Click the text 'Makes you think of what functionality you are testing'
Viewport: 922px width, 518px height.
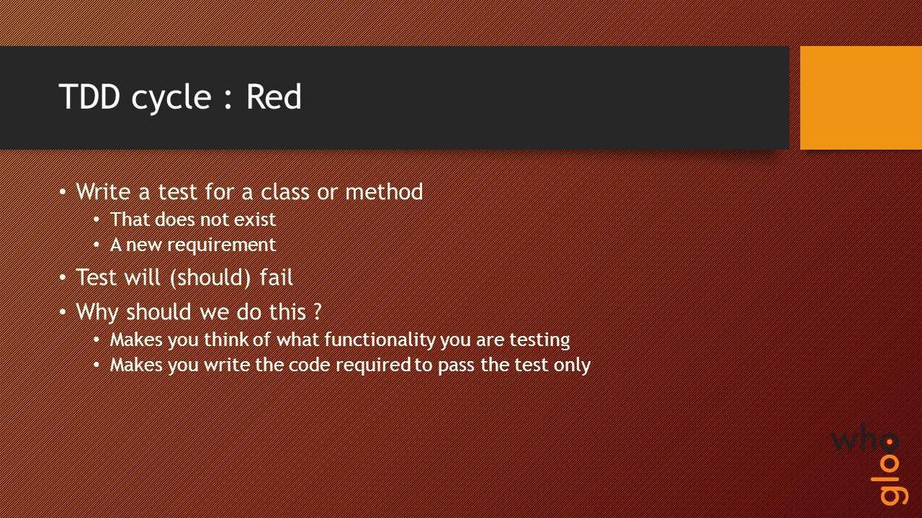(x=340, y=339)
